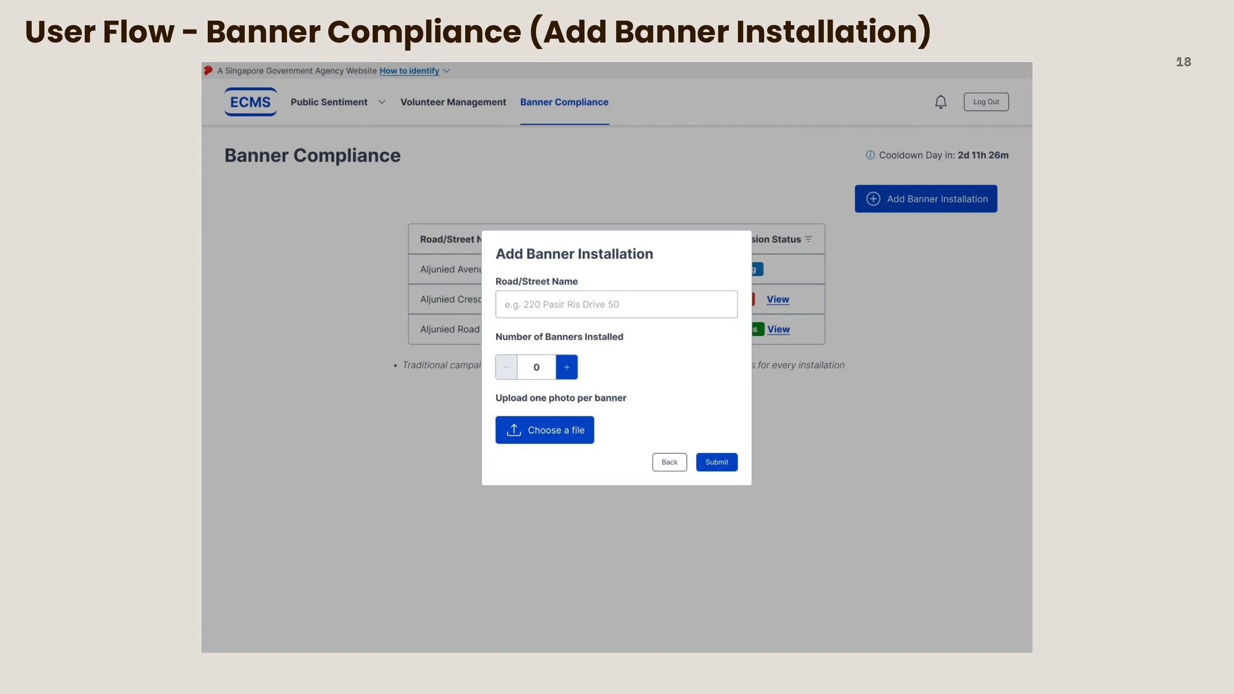This screenshot has width=1234, height=694.
Task: Open the View link for Aljunied Road
Action: coord(778,329)
